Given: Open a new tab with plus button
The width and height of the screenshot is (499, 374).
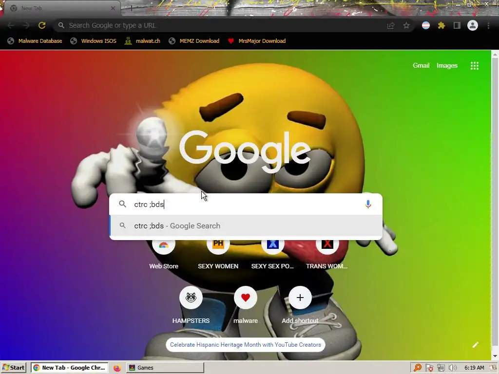Looking at the screenshot, I should pyautogui.click(x=131, y=8).
